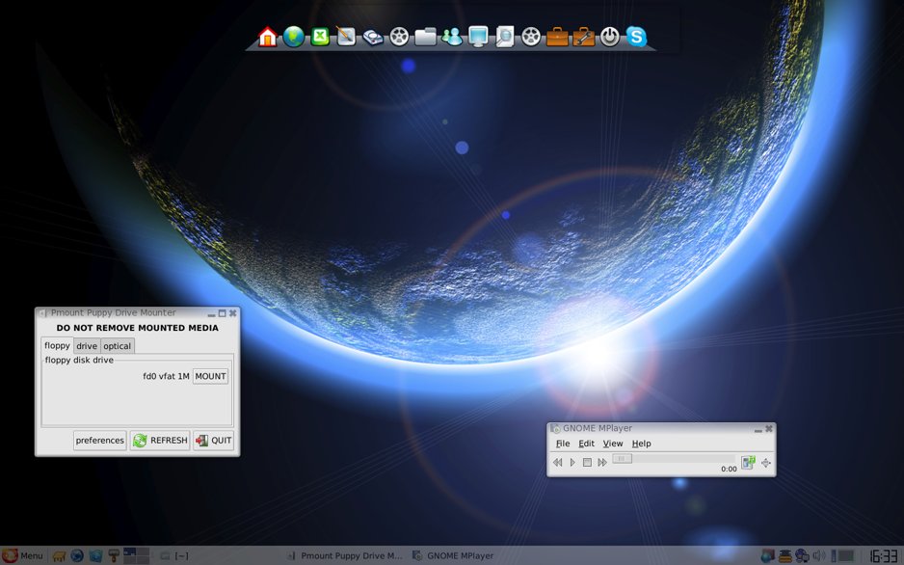Launch Skype from the dock

coord(636,37)
